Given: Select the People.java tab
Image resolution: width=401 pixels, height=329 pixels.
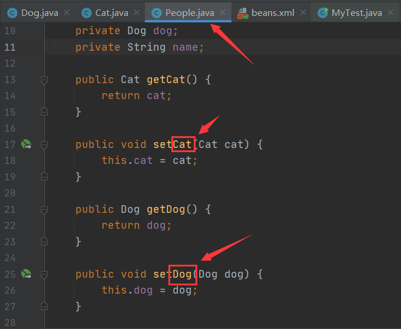Looking at the screenshot, I should (x=190, y=13).
